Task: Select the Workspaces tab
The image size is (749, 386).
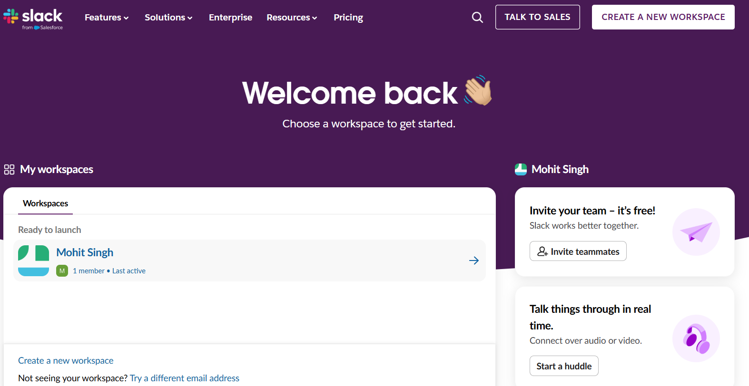Action: pos(46,203)
